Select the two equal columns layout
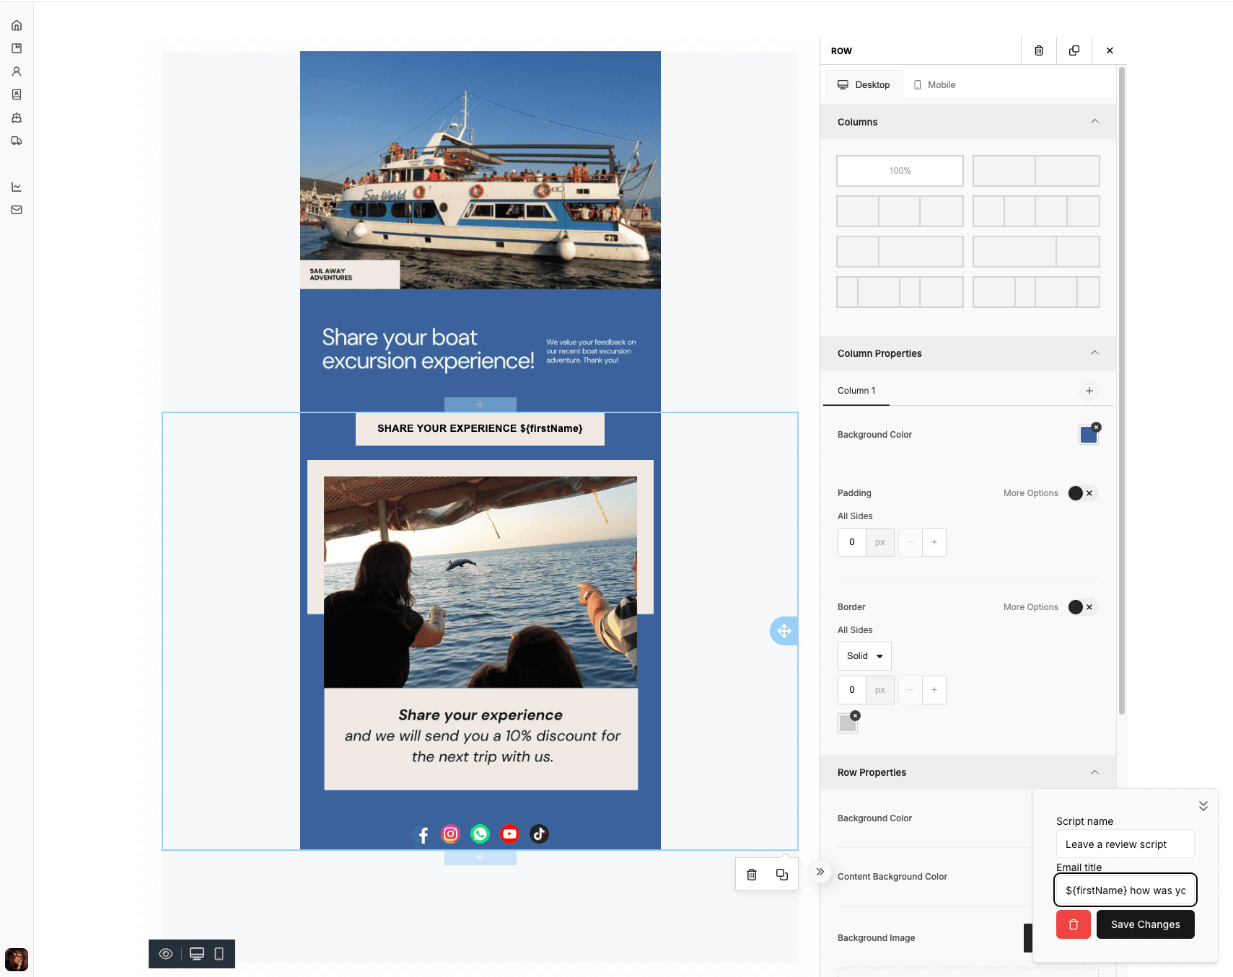1233x977 pixels. pos(1036,171)
